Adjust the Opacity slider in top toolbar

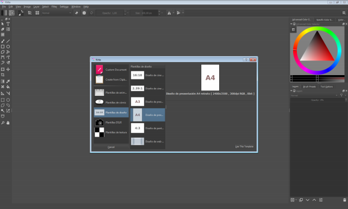110,13
